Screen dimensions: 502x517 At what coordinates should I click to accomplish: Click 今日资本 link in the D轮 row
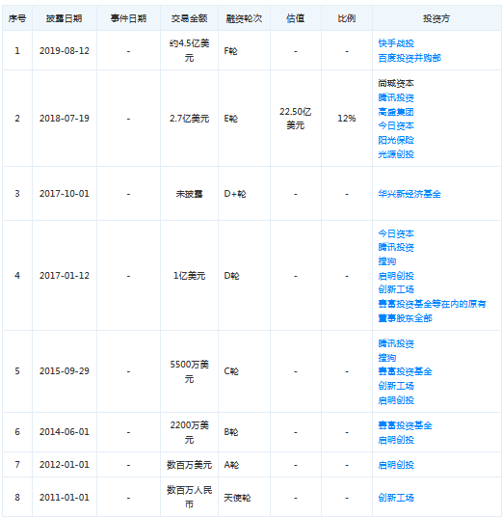(396, 233)
